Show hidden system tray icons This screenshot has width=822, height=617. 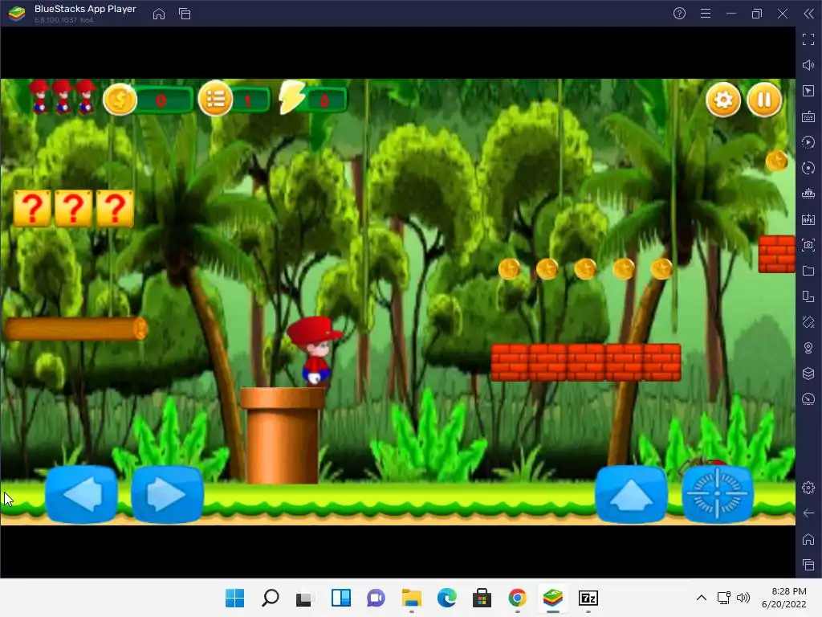pos(702,598)
